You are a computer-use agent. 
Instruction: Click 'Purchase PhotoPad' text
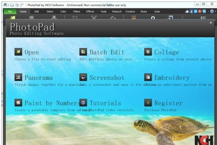(x=160, y=110)
